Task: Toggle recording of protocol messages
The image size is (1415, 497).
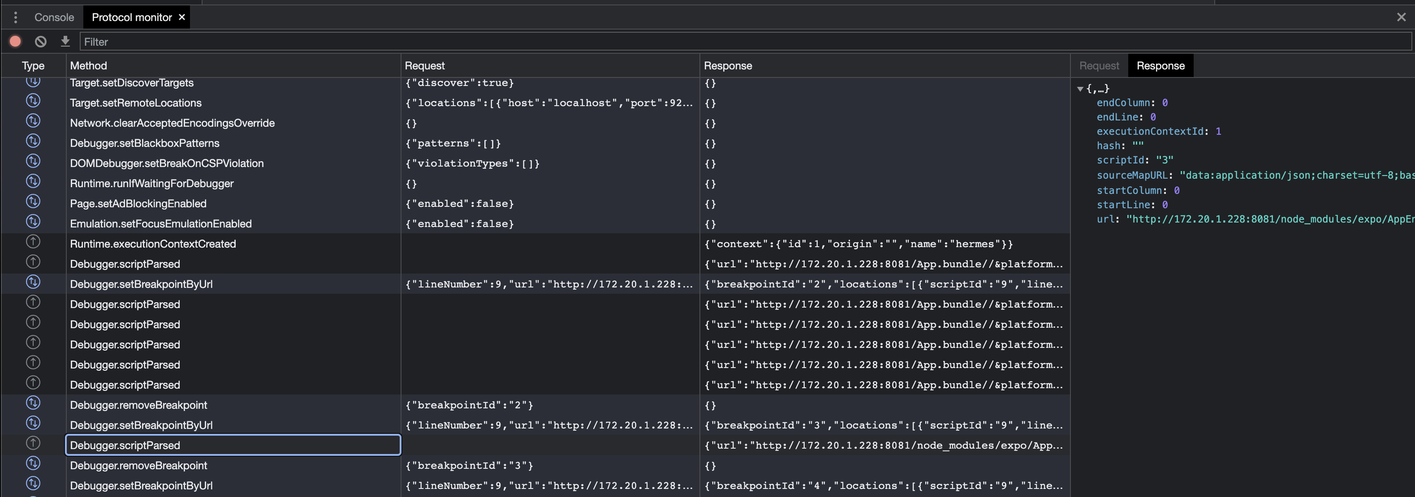Action: point(15,41)
